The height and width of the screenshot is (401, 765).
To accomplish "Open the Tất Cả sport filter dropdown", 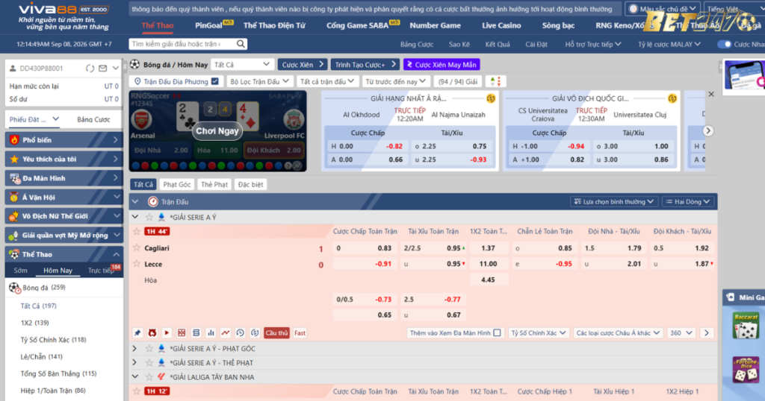I will click(x=241, y=64).
